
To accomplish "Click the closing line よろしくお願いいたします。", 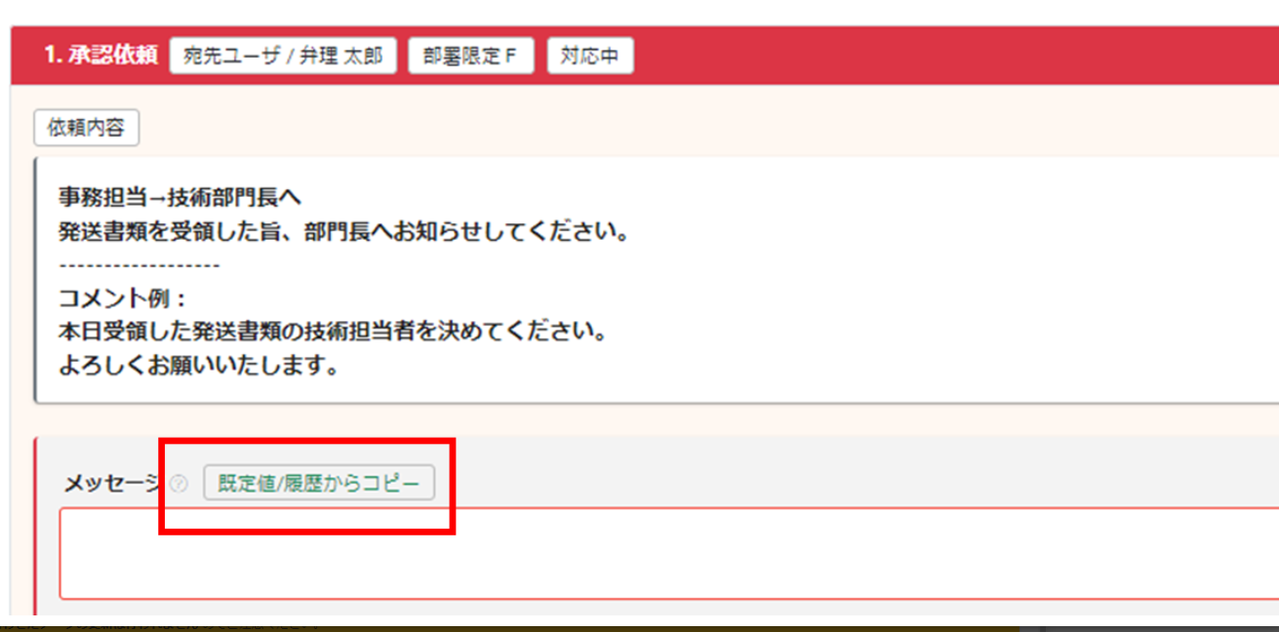I will [x=198, y=369].
